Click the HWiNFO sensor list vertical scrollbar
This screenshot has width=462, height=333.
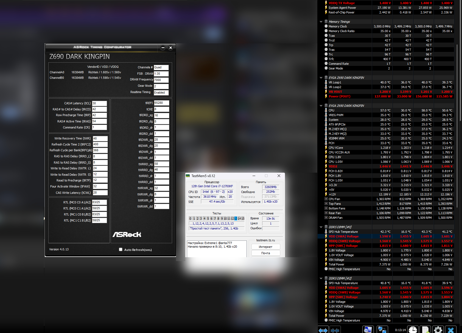coord(457,126)
